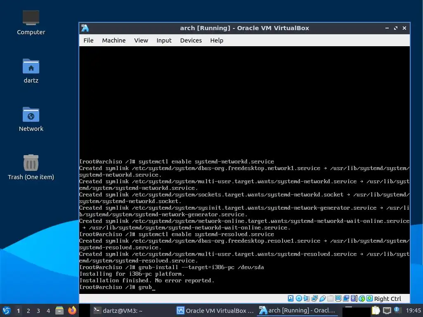This screenshot has width=423, height=317.
Task: Open the Machine menu
Action: [114, 40]
